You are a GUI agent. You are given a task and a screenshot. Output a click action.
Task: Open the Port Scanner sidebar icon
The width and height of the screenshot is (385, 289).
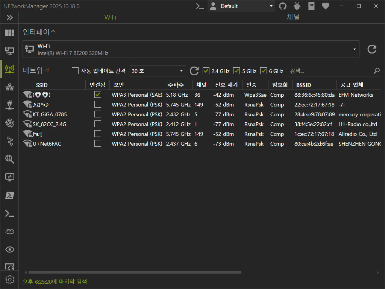pyautogui.click(x=9, y=105)
